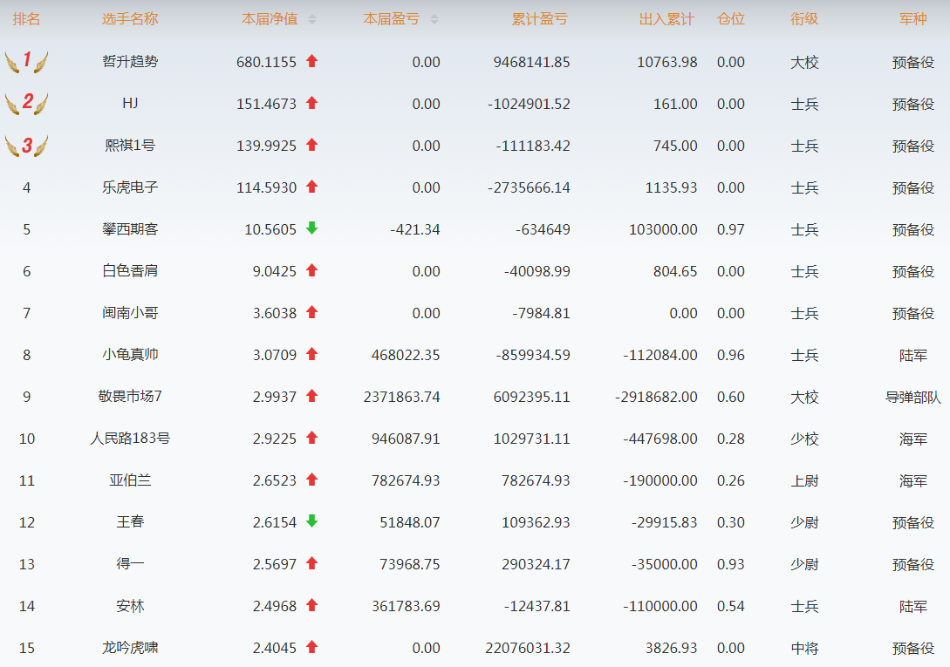Click the value 103000.00
The image size is (950, 667).
tap(663, 229)
